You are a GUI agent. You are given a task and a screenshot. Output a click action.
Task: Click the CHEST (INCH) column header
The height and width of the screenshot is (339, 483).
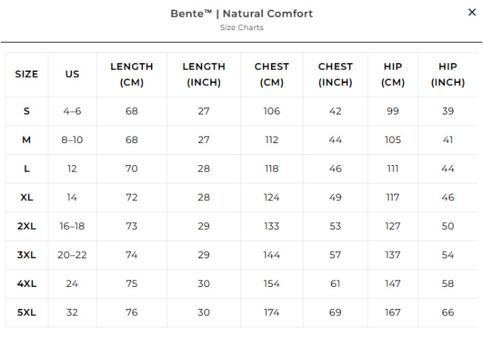[335, 74]
